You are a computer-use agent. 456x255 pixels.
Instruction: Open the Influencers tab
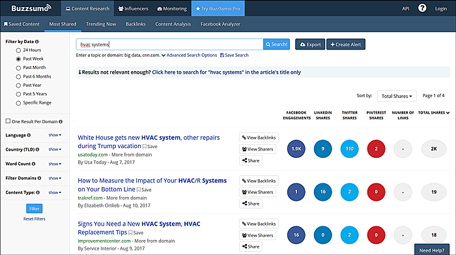[x=133, y=8]
